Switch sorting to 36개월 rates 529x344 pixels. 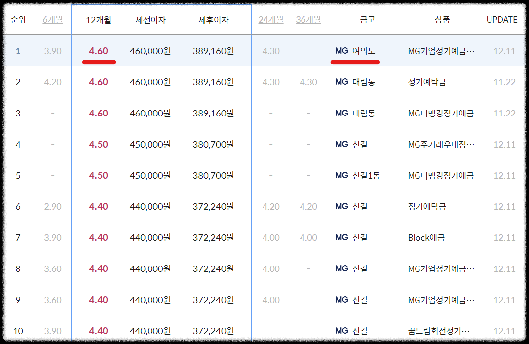point(308,20)
